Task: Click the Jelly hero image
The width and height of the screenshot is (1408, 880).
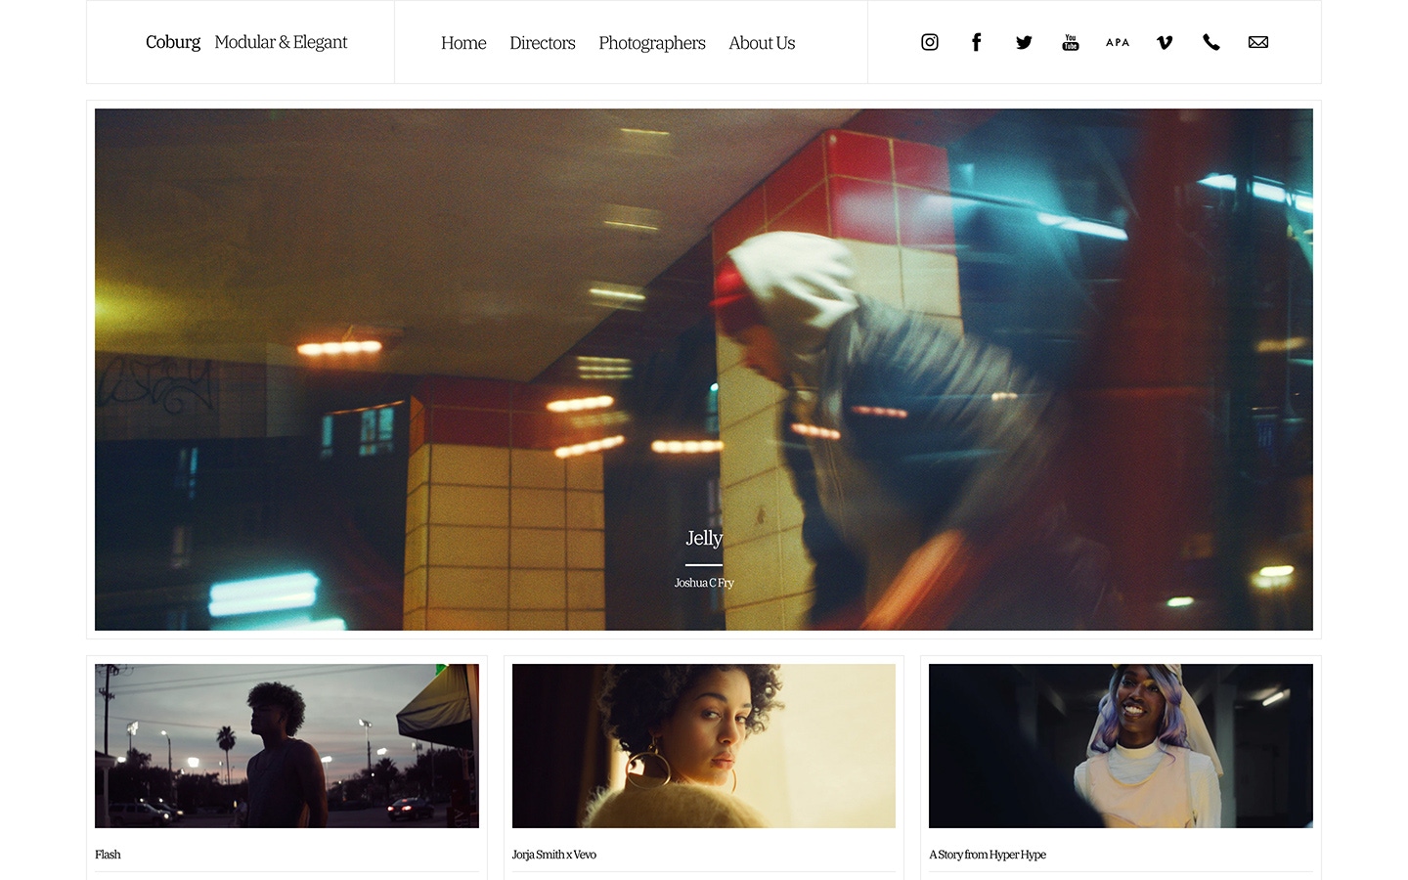Action: [704, 369]
